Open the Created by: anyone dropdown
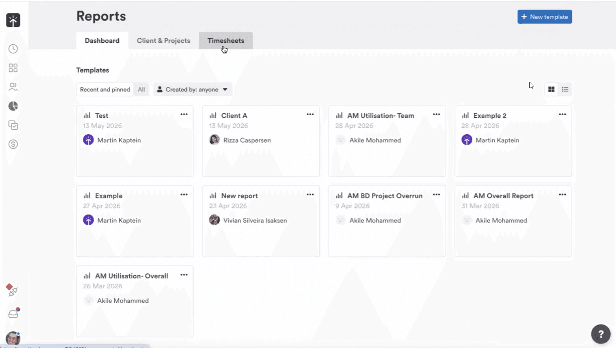616x348 pixels. (x=193, y=89)
